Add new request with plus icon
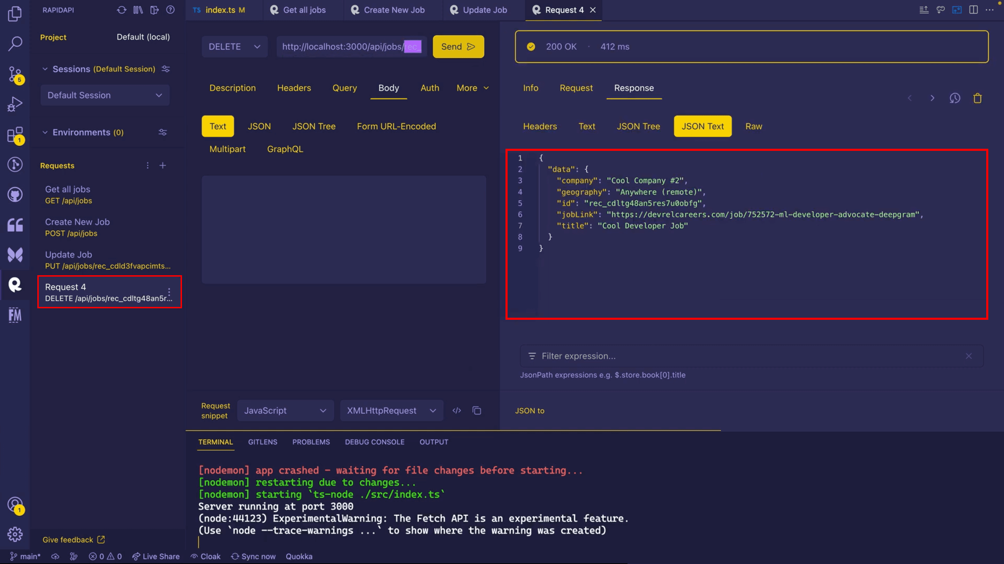The height and width of the screenshot is (564, 1004). 162,165
